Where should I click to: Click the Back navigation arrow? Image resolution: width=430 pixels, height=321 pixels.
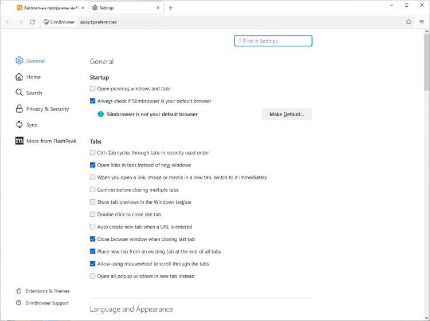click(x=8, y=22)
